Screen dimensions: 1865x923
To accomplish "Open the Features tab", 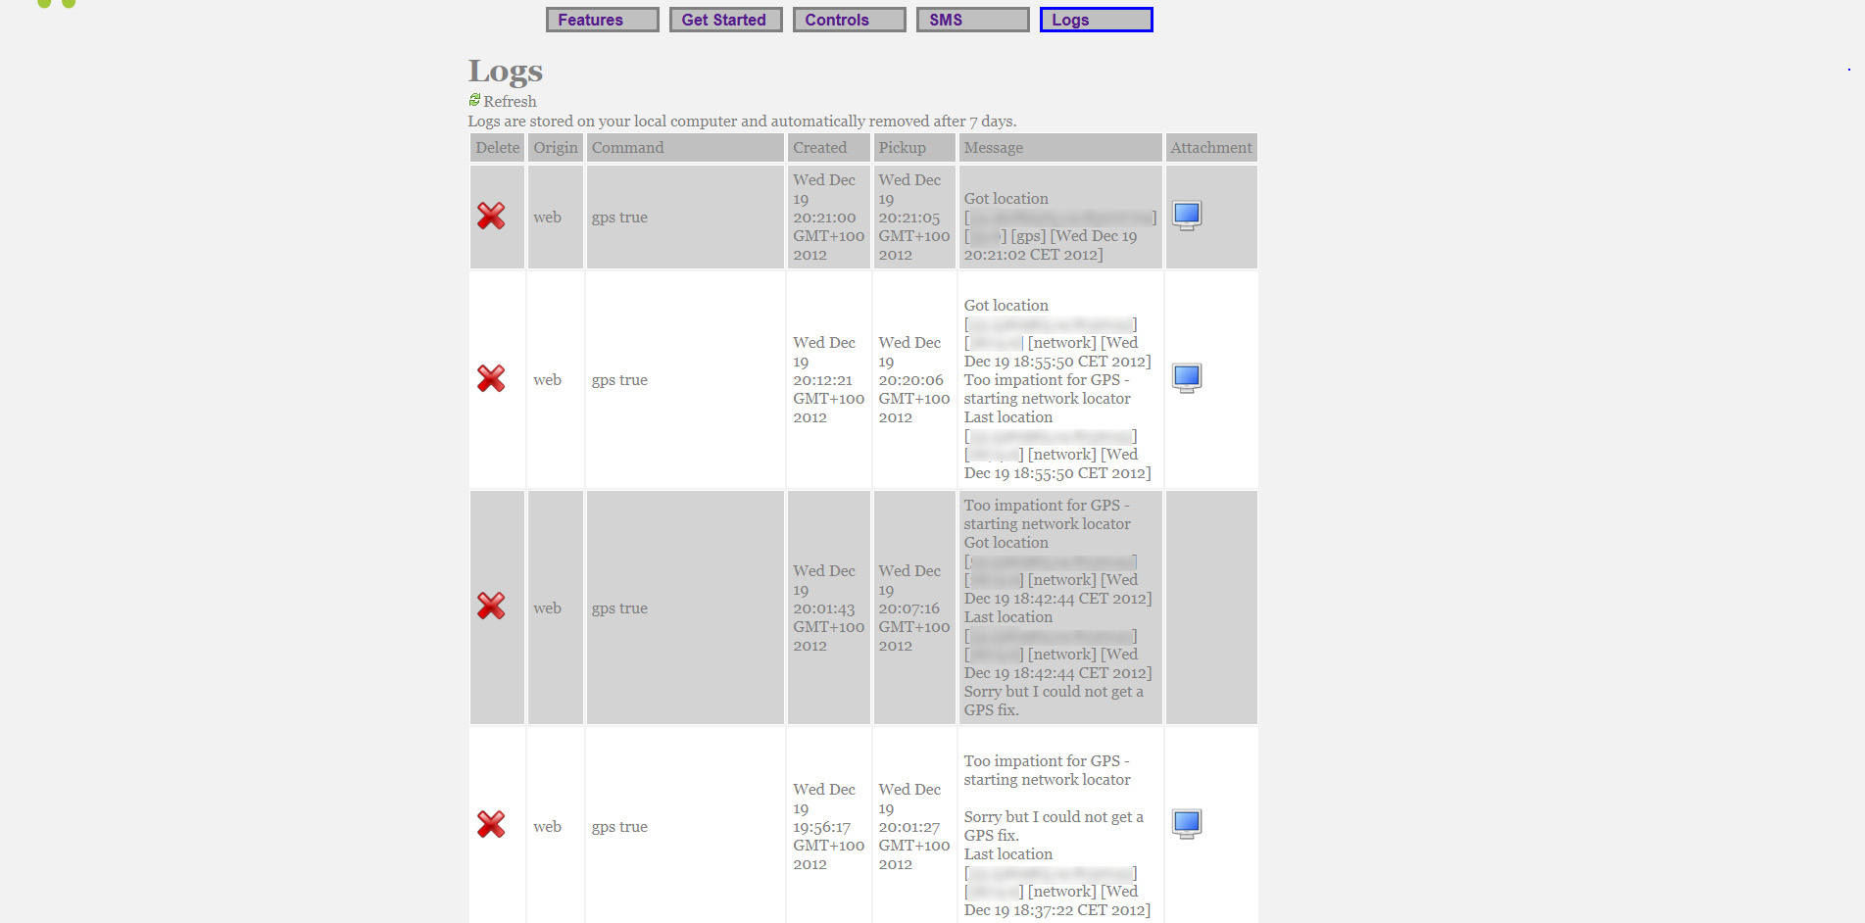I will [x=602, y=20].
